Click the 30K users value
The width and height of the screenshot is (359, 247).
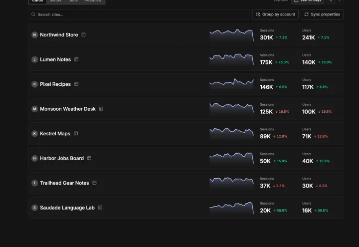click(308, 186)
